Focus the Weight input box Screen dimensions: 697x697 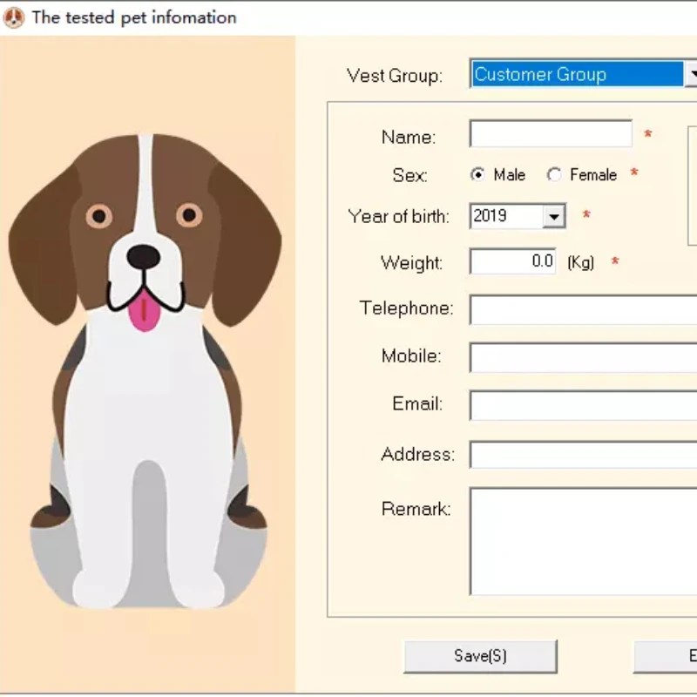(x=514, y=261)
